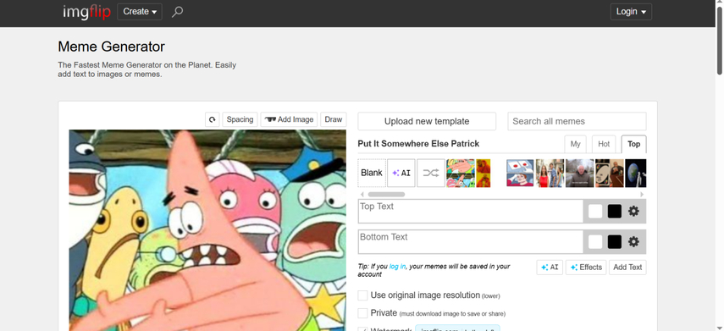This screenshot has height=331, width=724.
Task: Click the shuffle random template icon
Action: 431,173
